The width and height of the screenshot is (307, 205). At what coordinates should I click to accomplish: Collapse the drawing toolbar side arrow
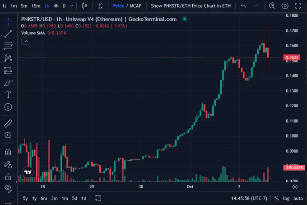[16, 182]
